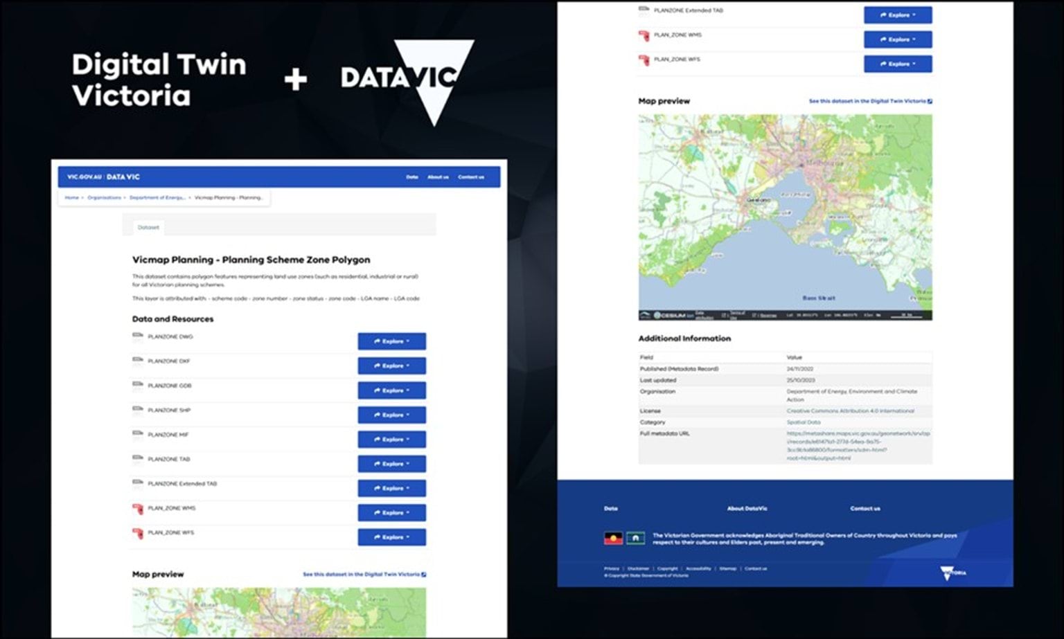
Task: Click the PLANZONE GDB file icon
Action: pyautogui.click(x=137, y=386)
